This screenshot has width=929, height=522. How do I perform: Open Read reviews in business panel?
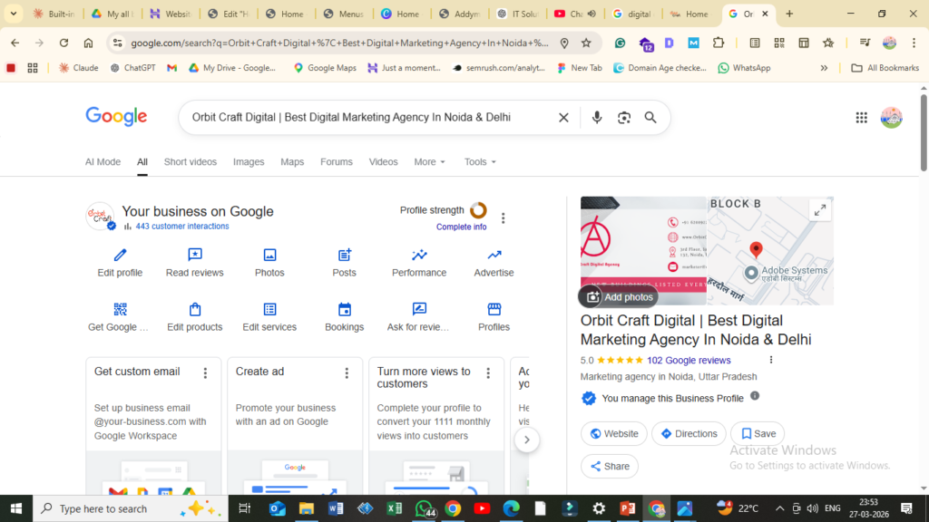click(x=194, y=256)
